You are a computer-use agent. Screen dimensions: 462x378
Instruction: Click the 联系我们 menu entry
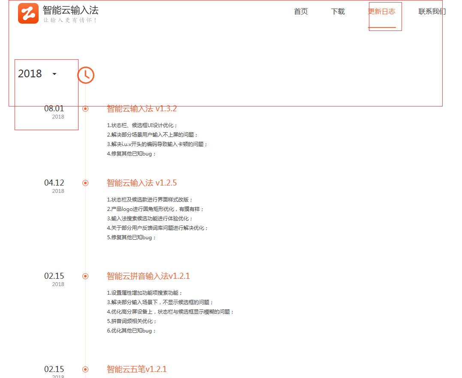point(431,12)
